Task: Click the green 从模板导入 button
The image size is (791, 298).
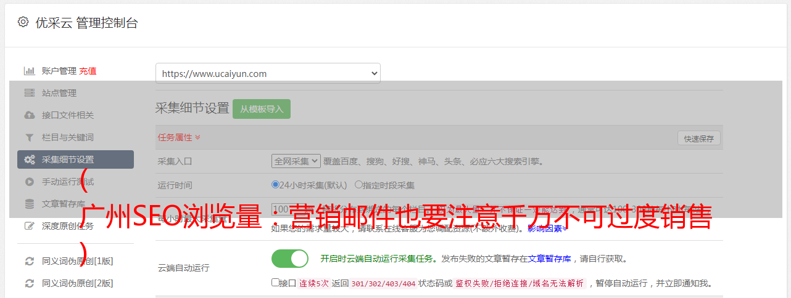Action: (262, 109)
